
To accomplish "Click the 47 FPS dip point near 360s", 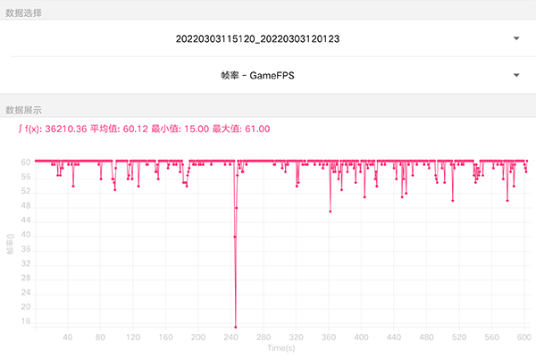I will [331, 212].
